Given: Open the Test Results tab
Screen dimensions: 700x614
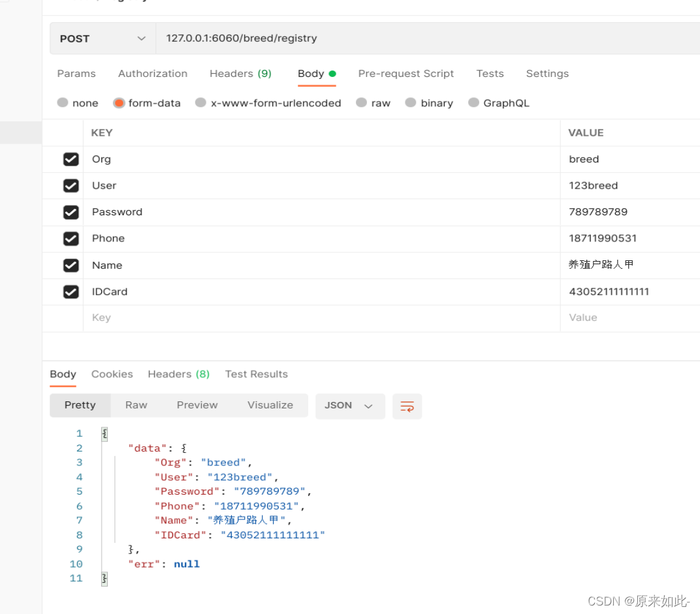Looking at the screenshot, I should 256,374.
